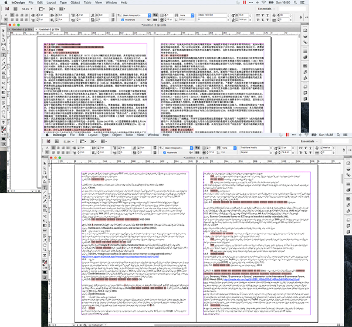Image resolution: width=352 pixels, height=327 pixels.
Task: Open the Table menu above Untitled-2 window
Action: tap(87, 2)
